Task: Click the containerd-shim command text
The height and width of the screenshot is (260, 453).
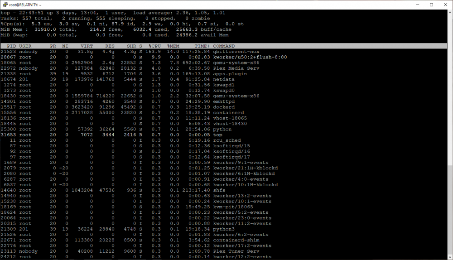Action: point(236,240)
